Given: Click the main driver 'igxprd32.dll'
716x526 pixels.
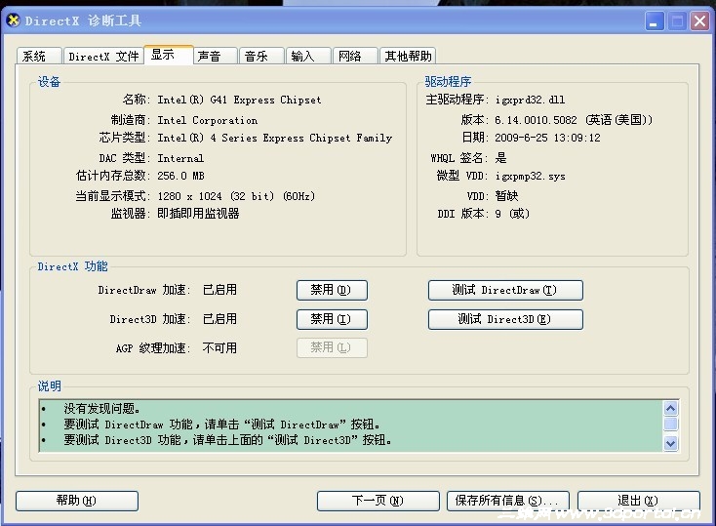Looking at the screenshot, I should 530,100.
